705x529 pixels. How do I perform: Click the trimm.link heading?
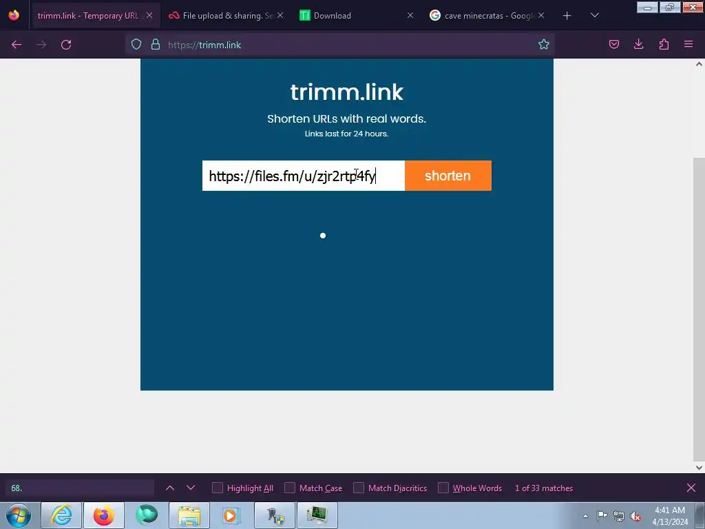click(347, 92)
